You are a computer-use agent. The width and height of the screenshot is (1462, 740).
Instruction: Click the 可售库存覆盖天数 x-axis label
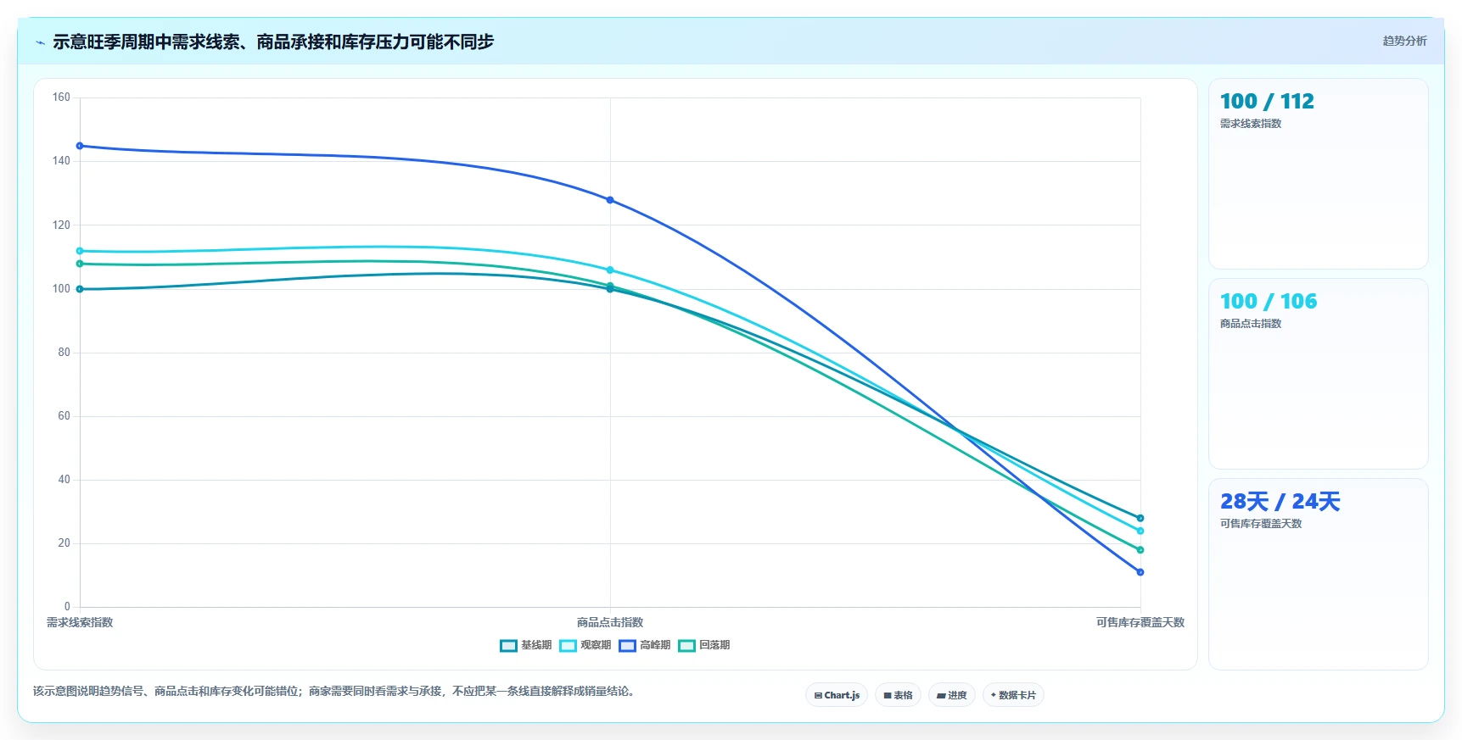coord(1140,622)
